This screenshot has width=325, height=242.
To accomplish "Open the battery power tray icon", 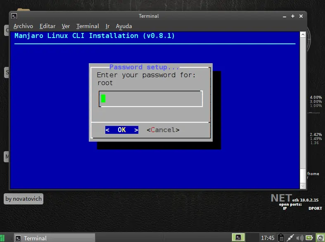I will 309,238.
